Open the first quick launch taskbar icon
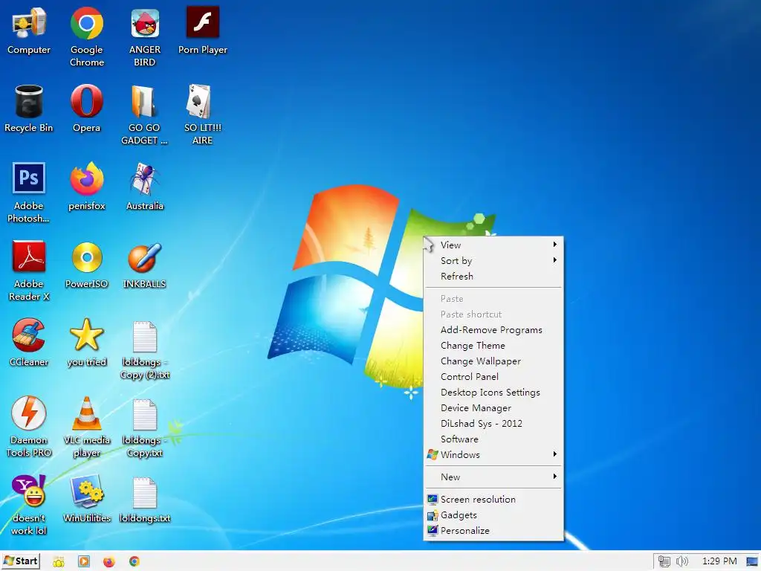 click(x=58, y=562)
